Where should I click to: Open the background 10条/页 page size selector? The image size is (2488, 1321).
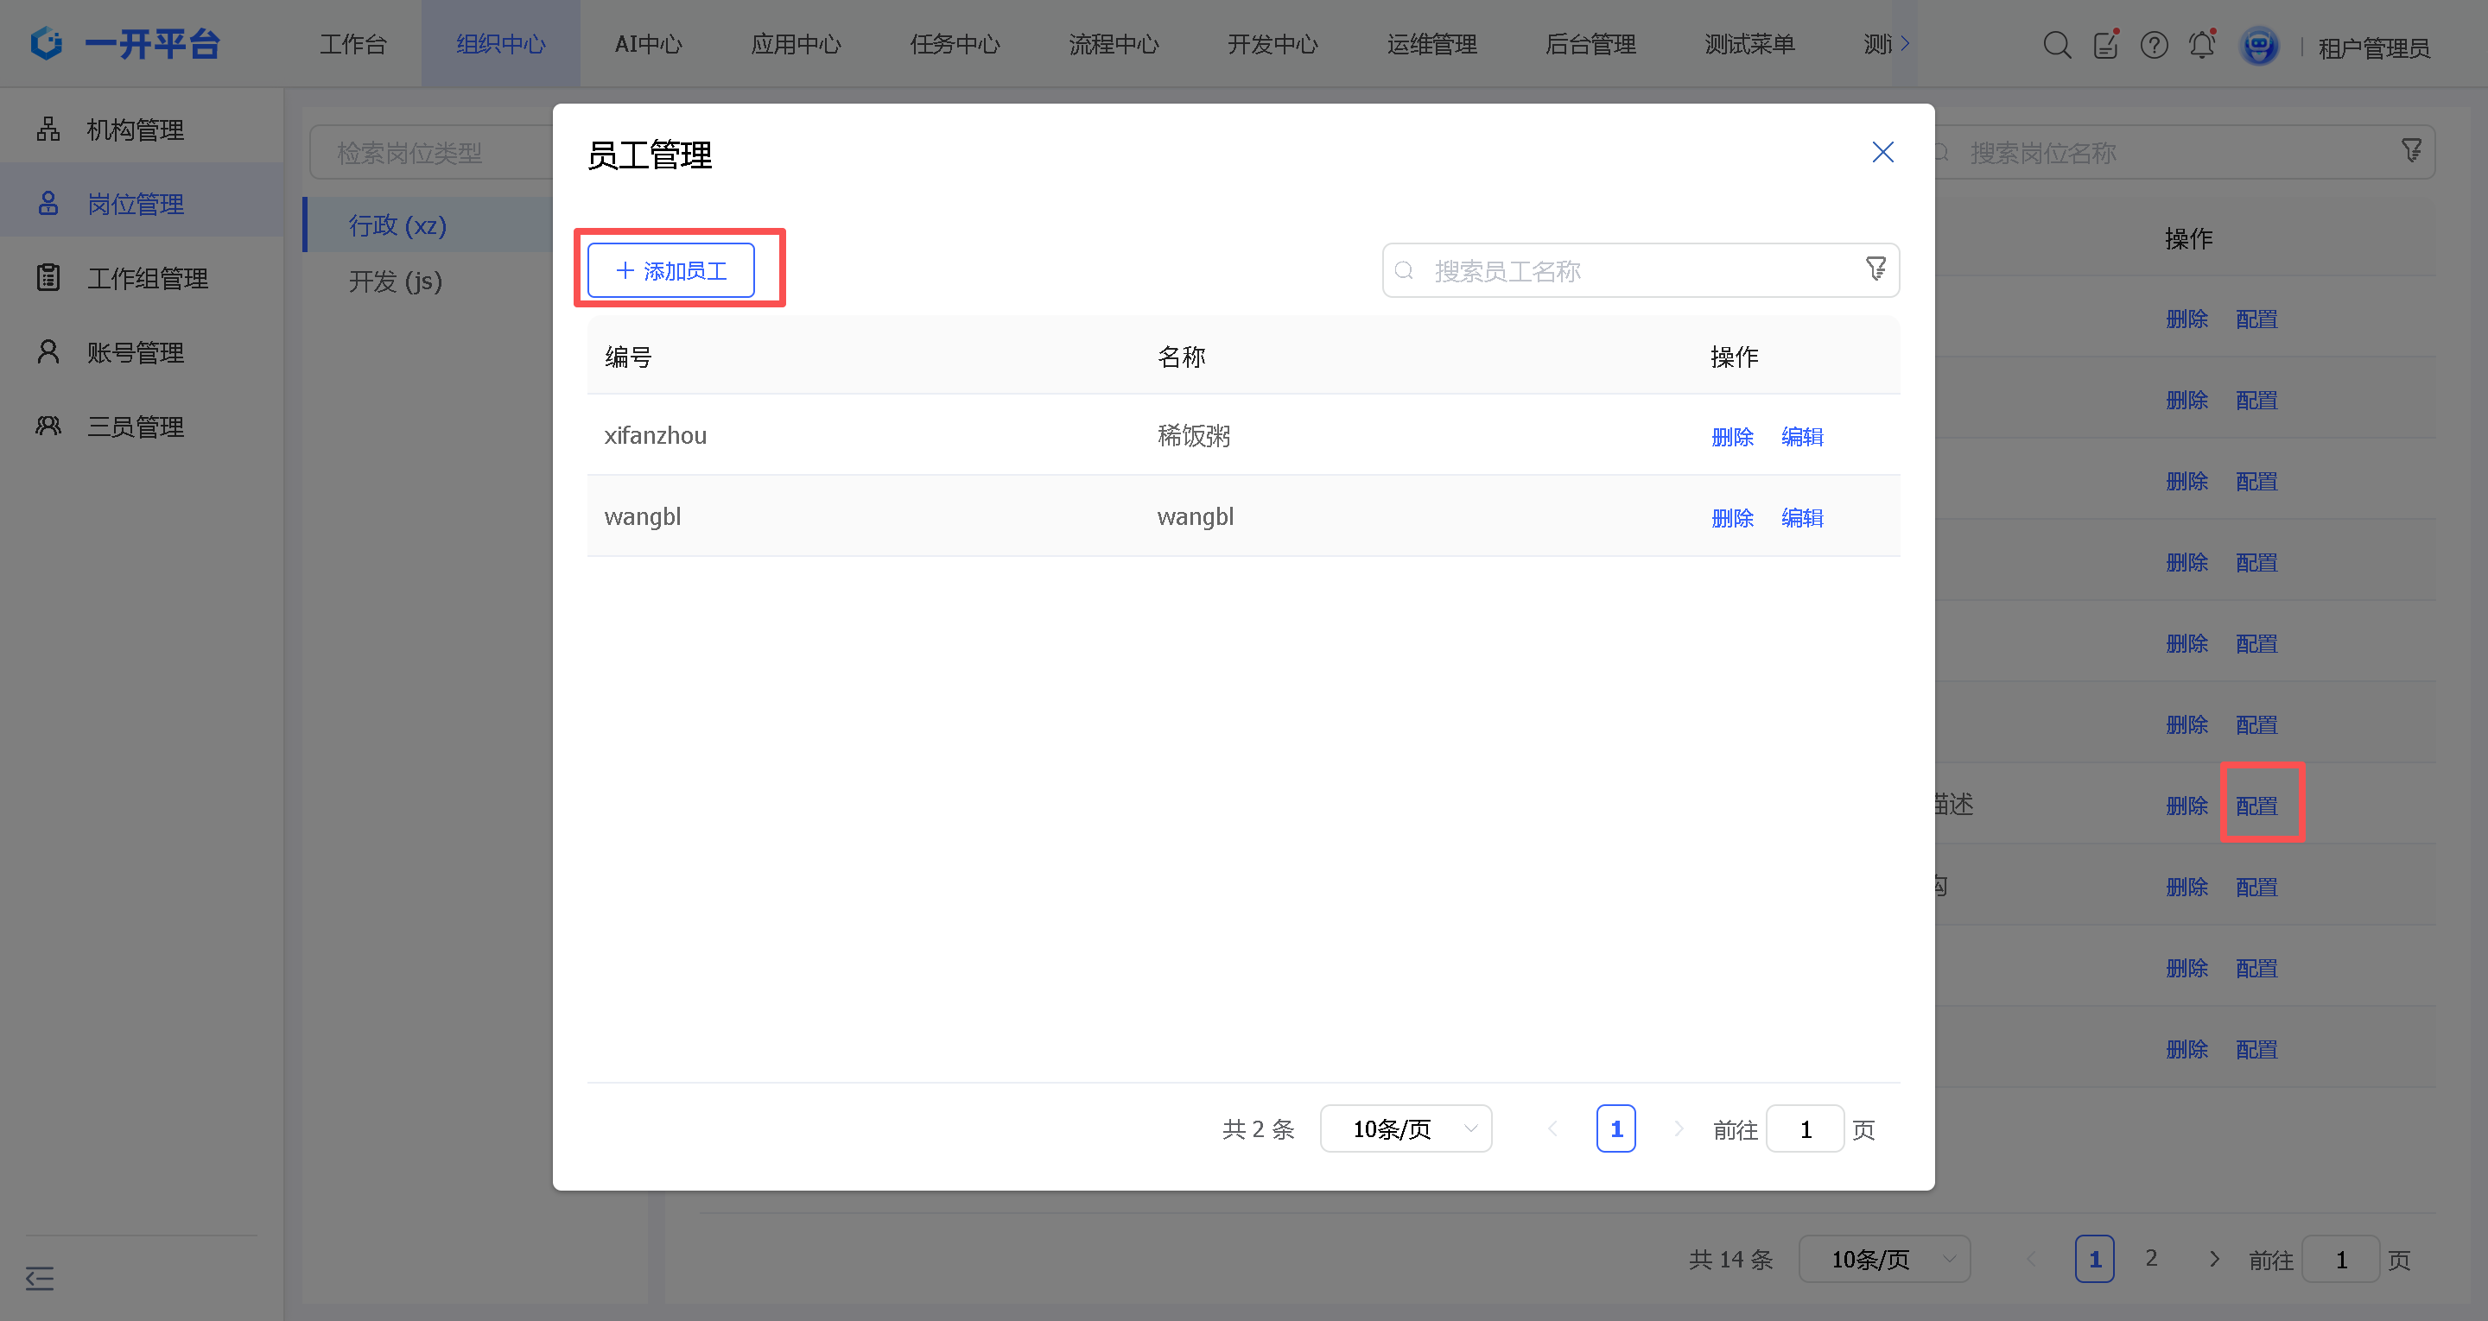tap(1883, 1259)
